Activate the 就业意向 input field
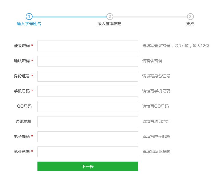This screenshot has height=177, width=219. (x=87, y=152)
